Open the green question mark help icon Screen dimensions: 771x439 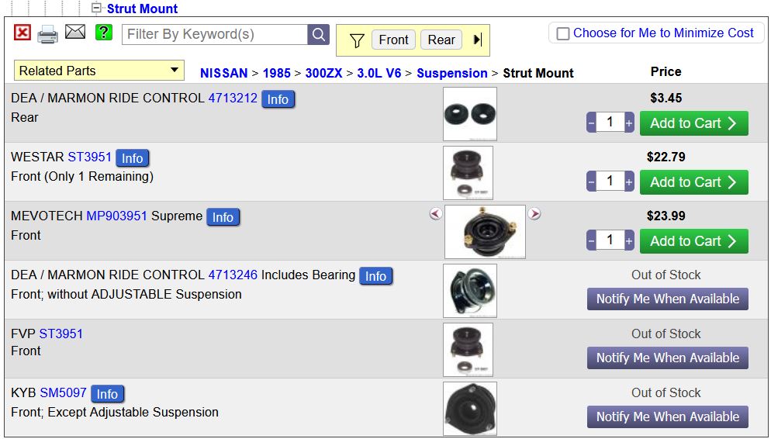[104, 33]
